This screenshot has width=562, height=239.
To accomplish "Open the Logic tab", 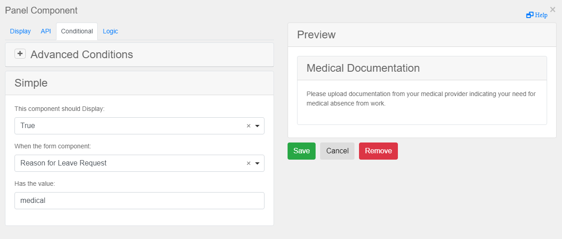I will click(x=110, y=31).
